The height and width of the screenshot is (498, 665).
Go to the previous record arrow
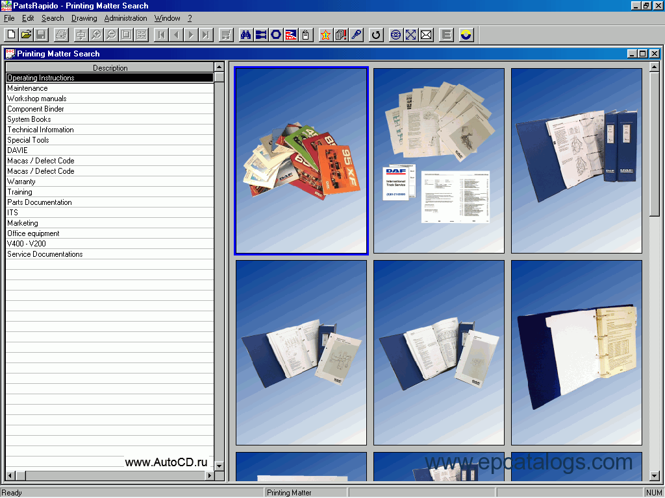pos(176,35)
